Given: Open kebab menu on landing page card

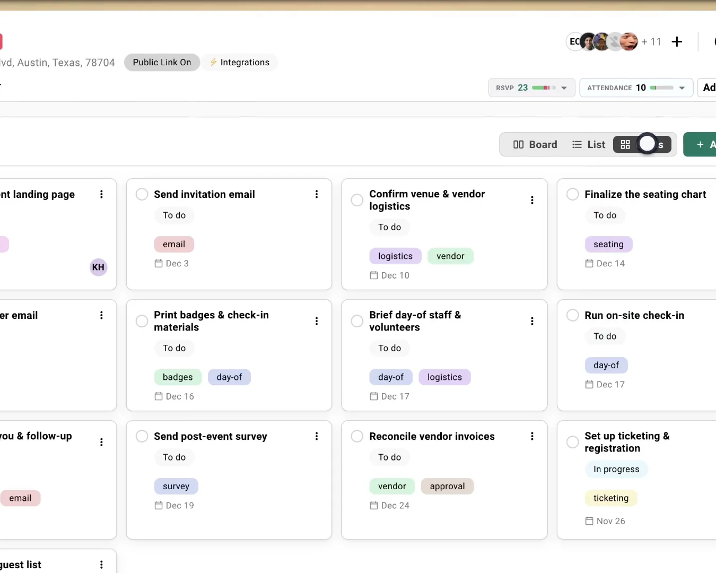Looking at the screenshot, I should [x=101, y=194].
